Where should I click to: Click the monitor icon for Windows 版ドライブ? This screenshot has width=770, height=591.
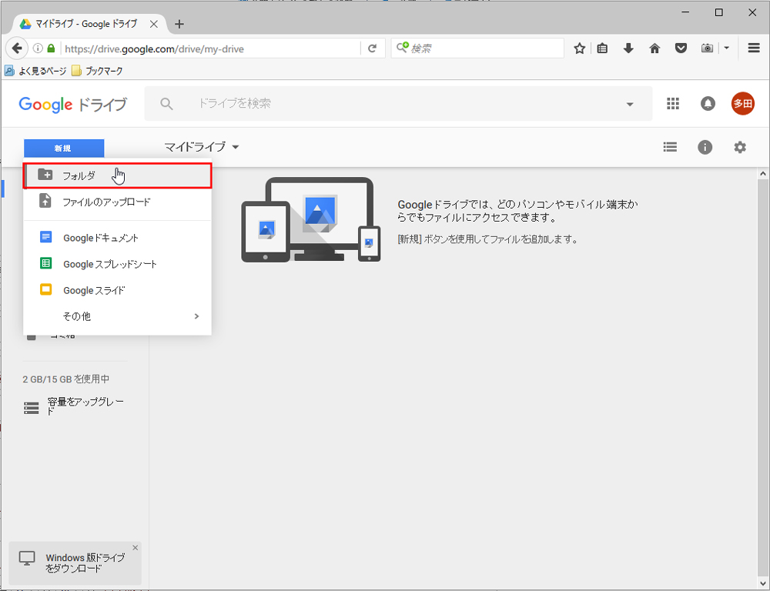coord(27,558)
